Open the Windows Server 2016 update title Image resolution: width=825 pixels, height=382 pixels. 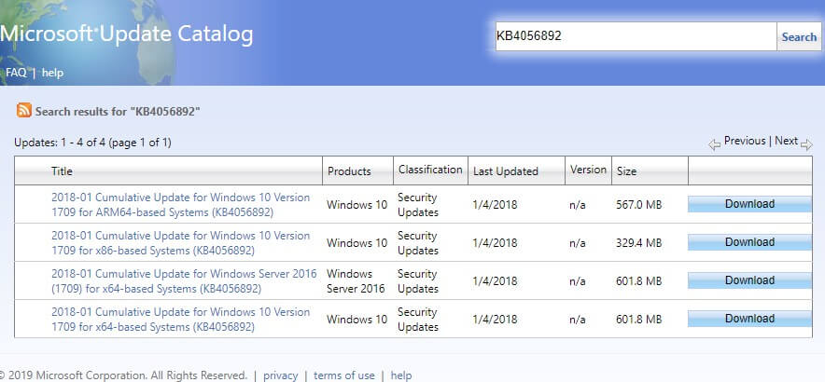coord(184,281)
